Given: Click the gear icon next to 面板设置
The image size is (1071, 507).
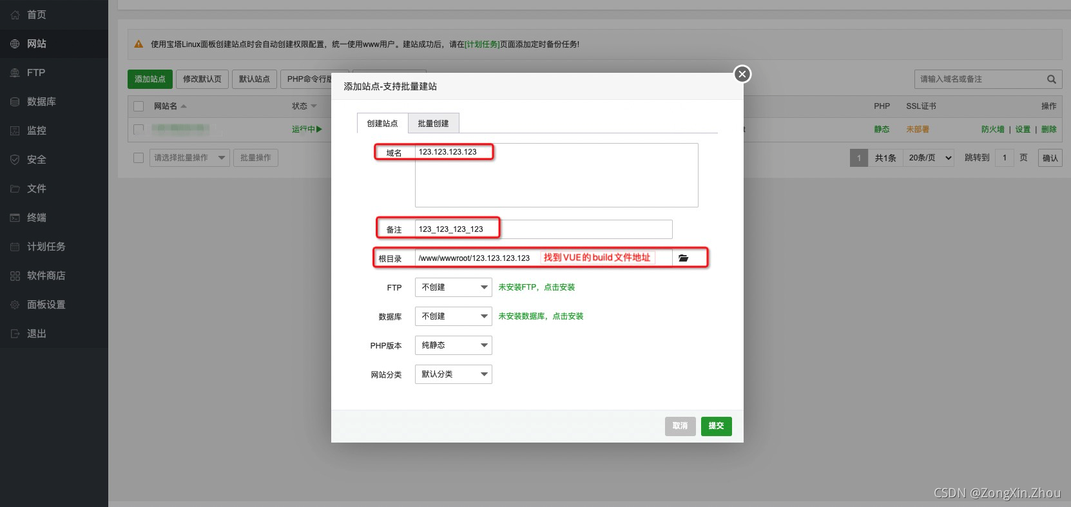Looking at the screenshot, I should (x=15, y=305).
